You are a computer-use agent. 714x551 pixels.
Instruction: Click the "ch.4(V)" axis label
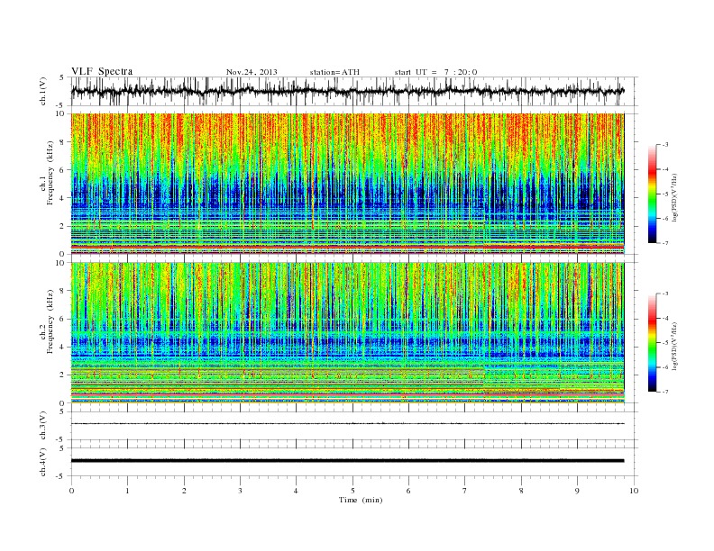[x=43, y=462]
